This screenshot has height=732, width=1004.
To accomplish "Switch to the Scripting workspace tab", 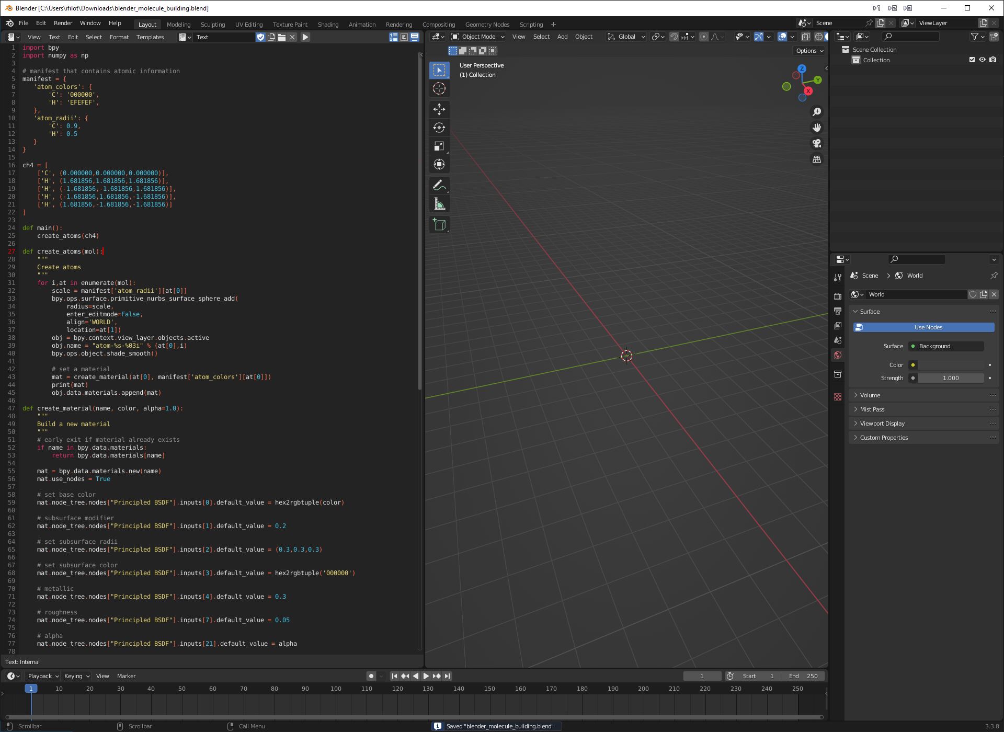I will click(x=531, y=24).
